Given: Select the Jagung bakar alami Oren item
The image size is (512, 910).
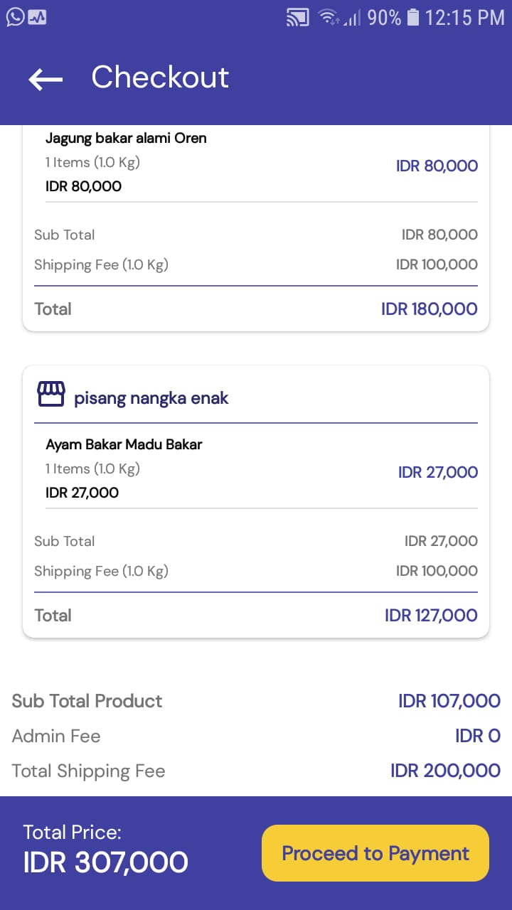Looking at the screenshot, I should point(126,138).
